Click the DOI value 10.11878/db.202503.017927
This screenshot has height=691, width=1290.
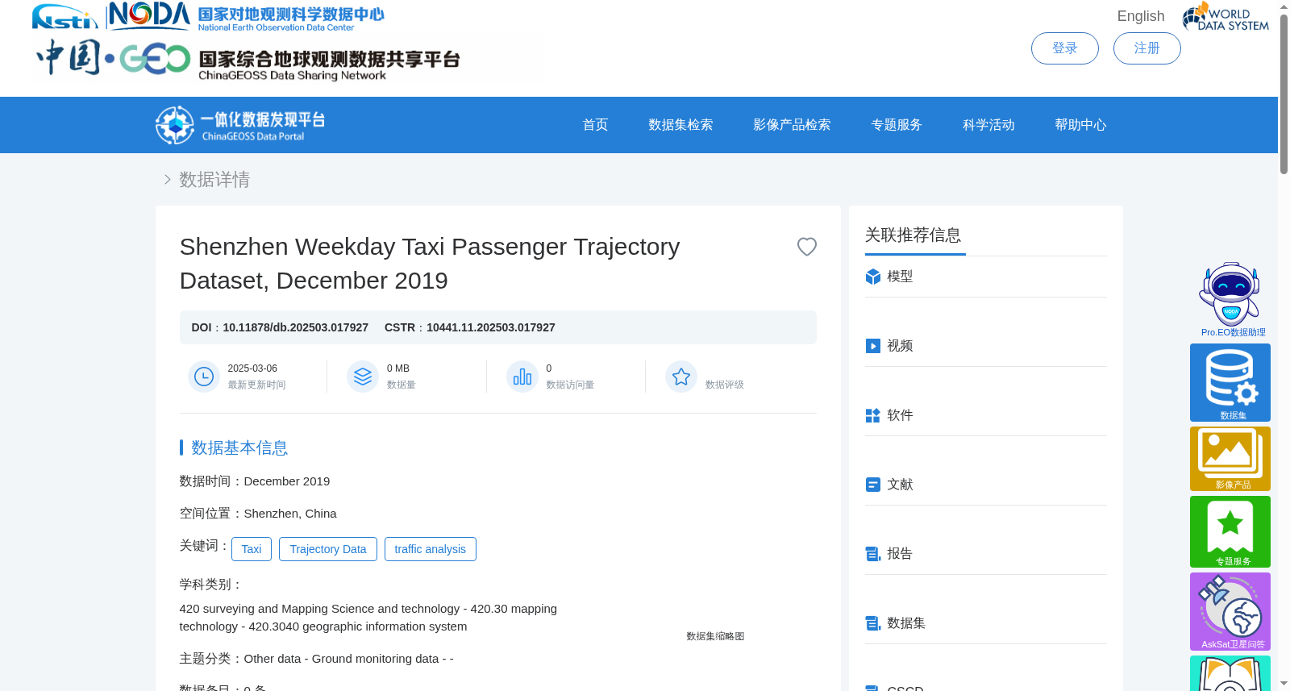(295, 327)
